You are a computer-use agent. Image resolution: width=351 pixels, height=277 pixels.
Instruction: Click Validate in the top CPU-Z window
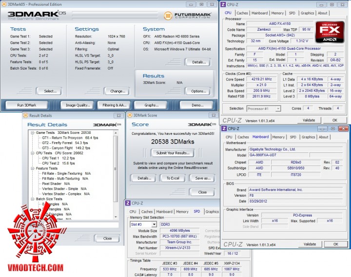(x=309, y=120)
